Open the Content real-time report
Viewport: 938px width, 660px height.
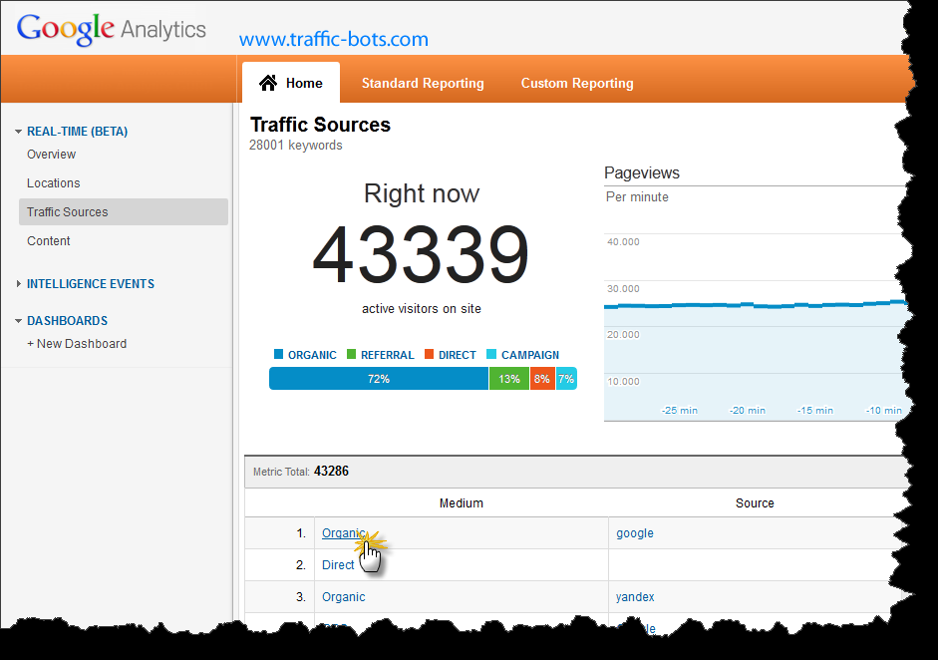point(49,241)
